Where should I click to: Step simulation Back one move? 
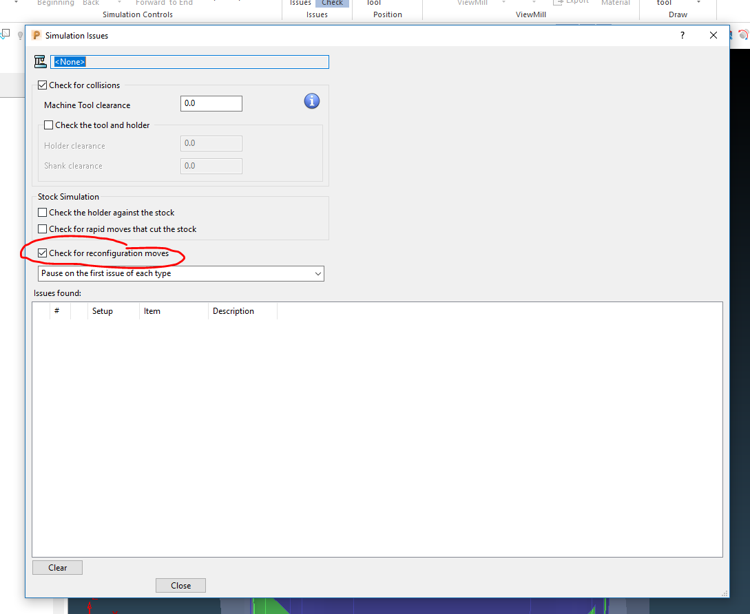(91, 3)
